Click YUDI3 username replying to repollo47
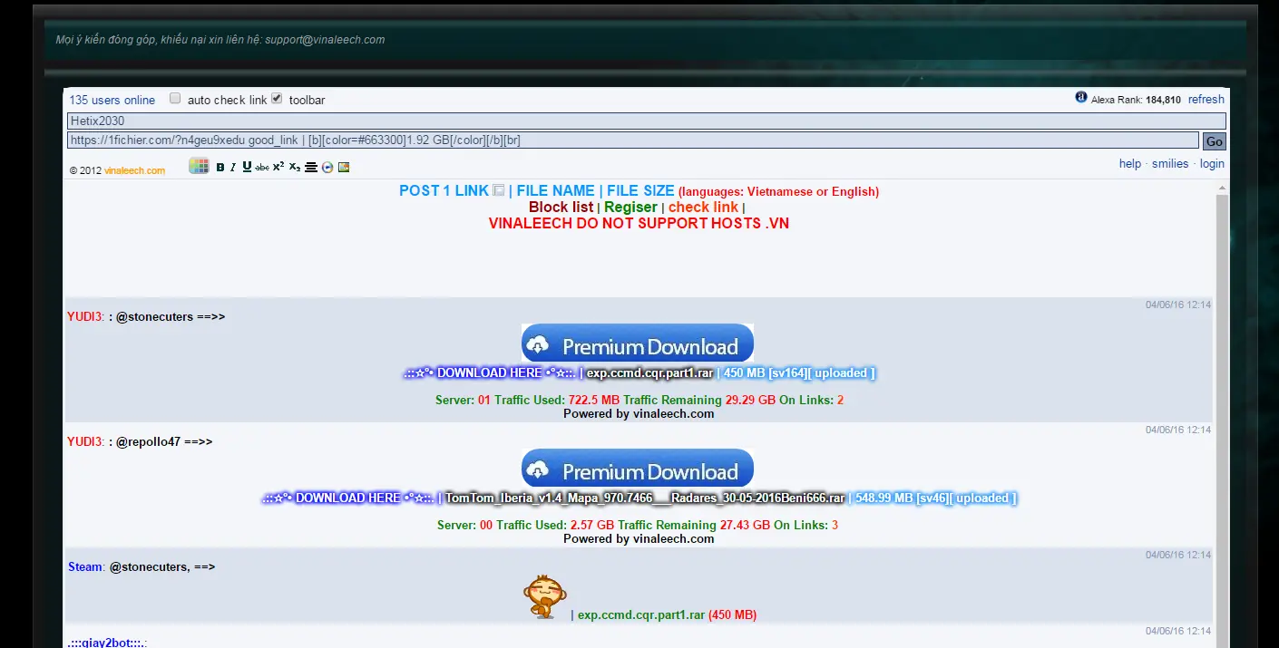The width and height of the screenshot is (1279, 648). point(84,442)
